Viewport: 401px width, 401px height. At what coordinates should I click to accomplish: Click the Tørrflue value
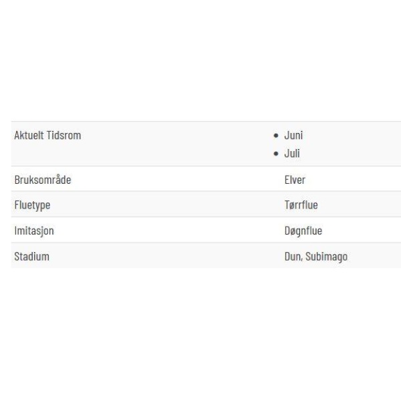click(x=301, y=205)
